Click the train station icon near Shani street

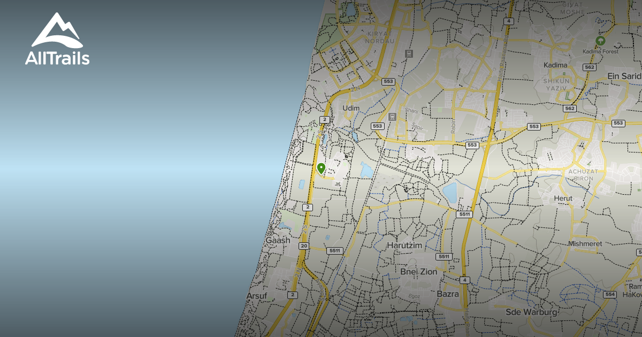[393, 116]
